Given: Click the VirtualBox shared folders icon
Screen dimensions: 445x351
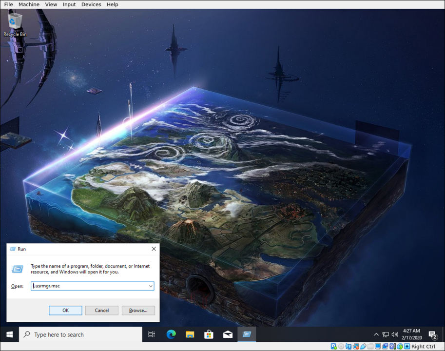Looking at the screenshot, I should tap(370, 346).
